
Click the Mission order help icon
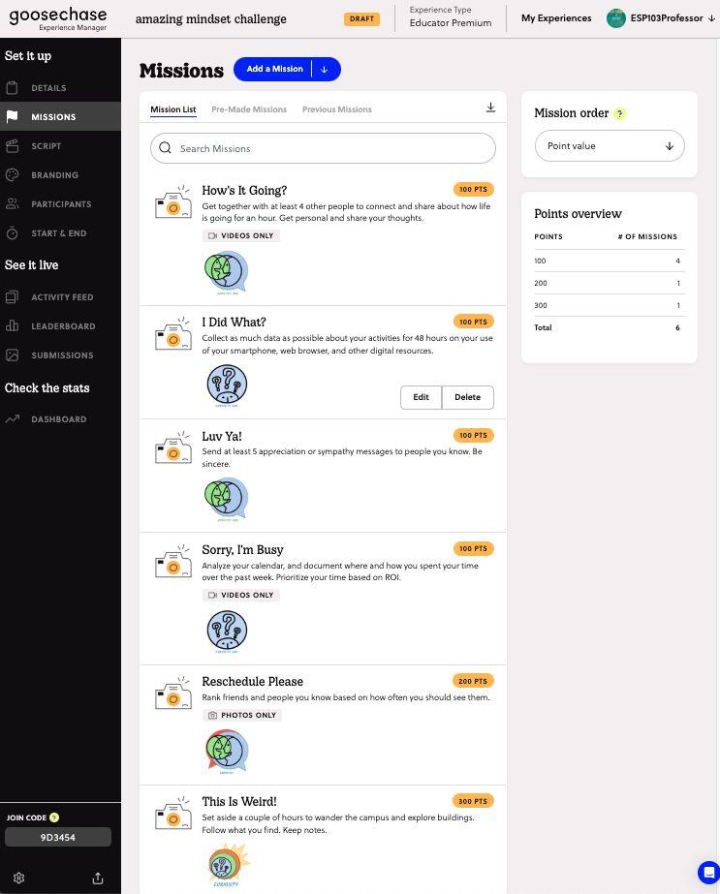(620, 113)
